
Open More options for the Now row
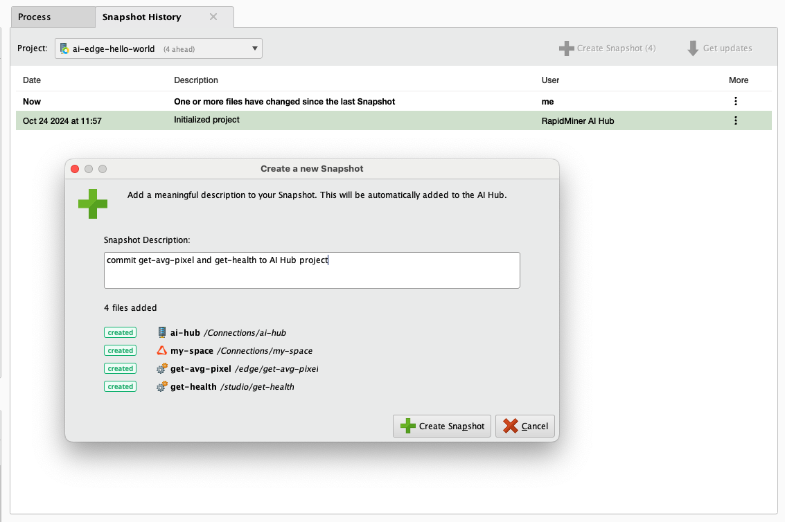(x=735, y=101)
